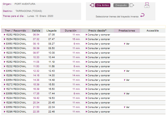Click the previous day arrow icon
This screenshot has height=115, width=167.
click(92, 5)
